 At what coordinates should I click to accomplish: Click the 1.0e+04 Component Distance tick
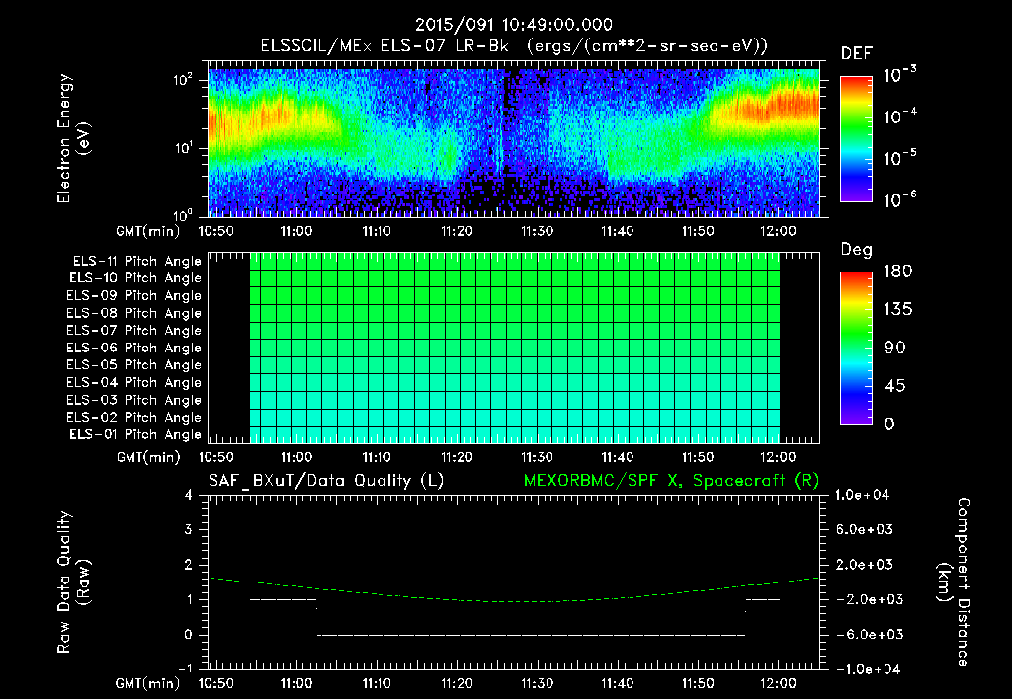[x=862, y=495]
